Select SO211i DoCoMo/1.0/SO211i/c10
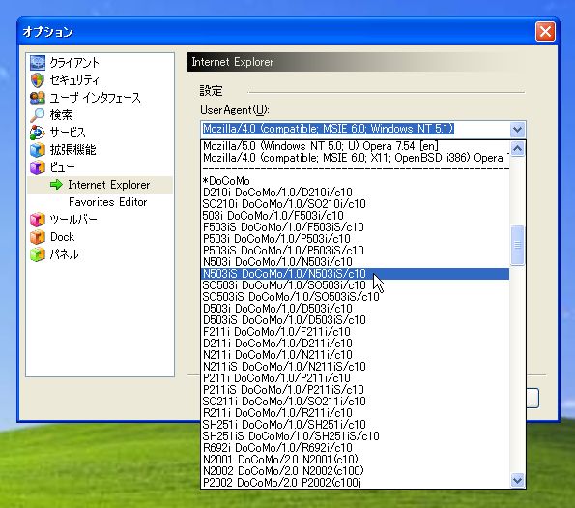The image size is (575, 508). 355,402
